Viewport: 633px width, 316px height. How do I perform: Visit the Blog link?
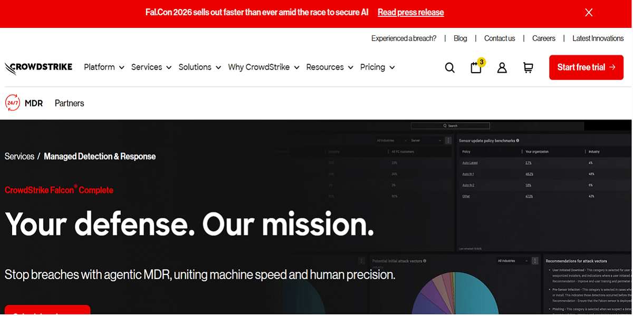click(461, 38)
